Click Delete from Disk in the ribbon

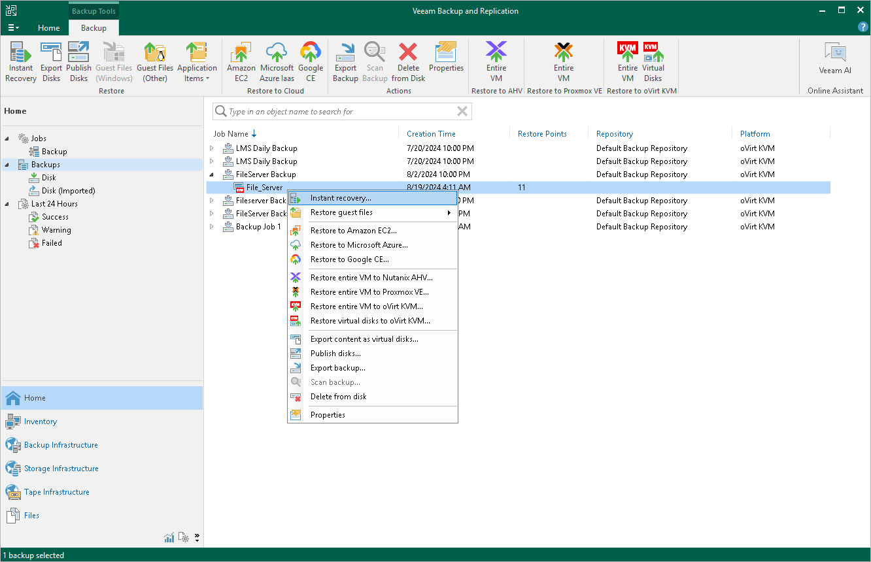(409, 62)
